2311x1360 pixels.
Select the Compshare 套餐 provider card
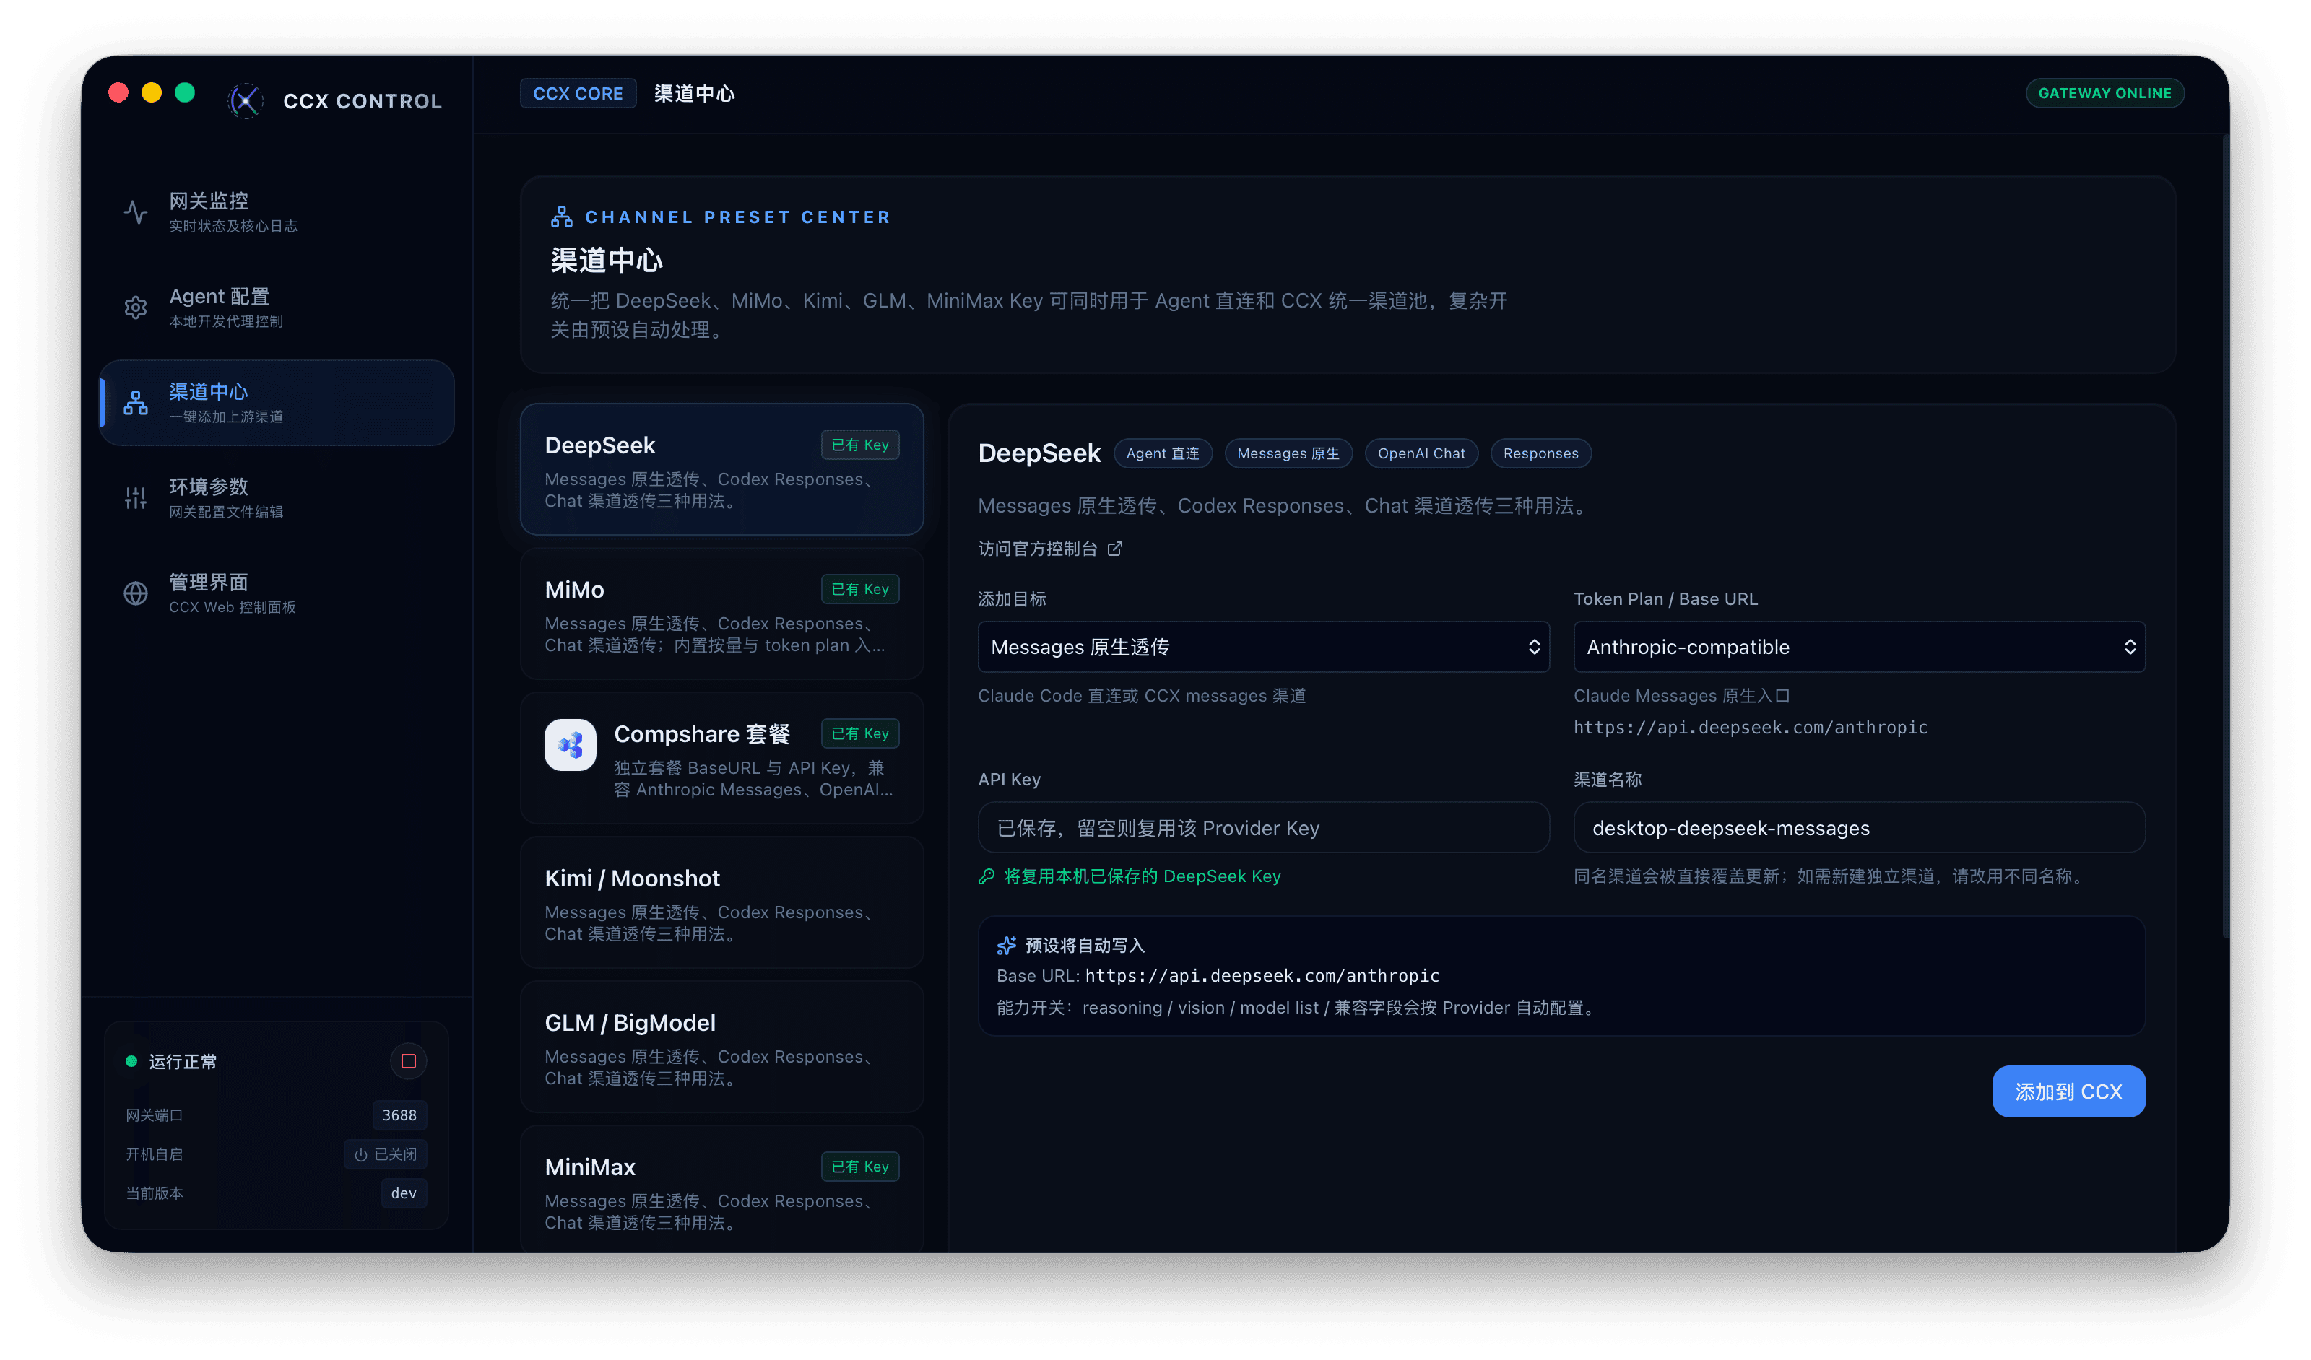(721, 758)
